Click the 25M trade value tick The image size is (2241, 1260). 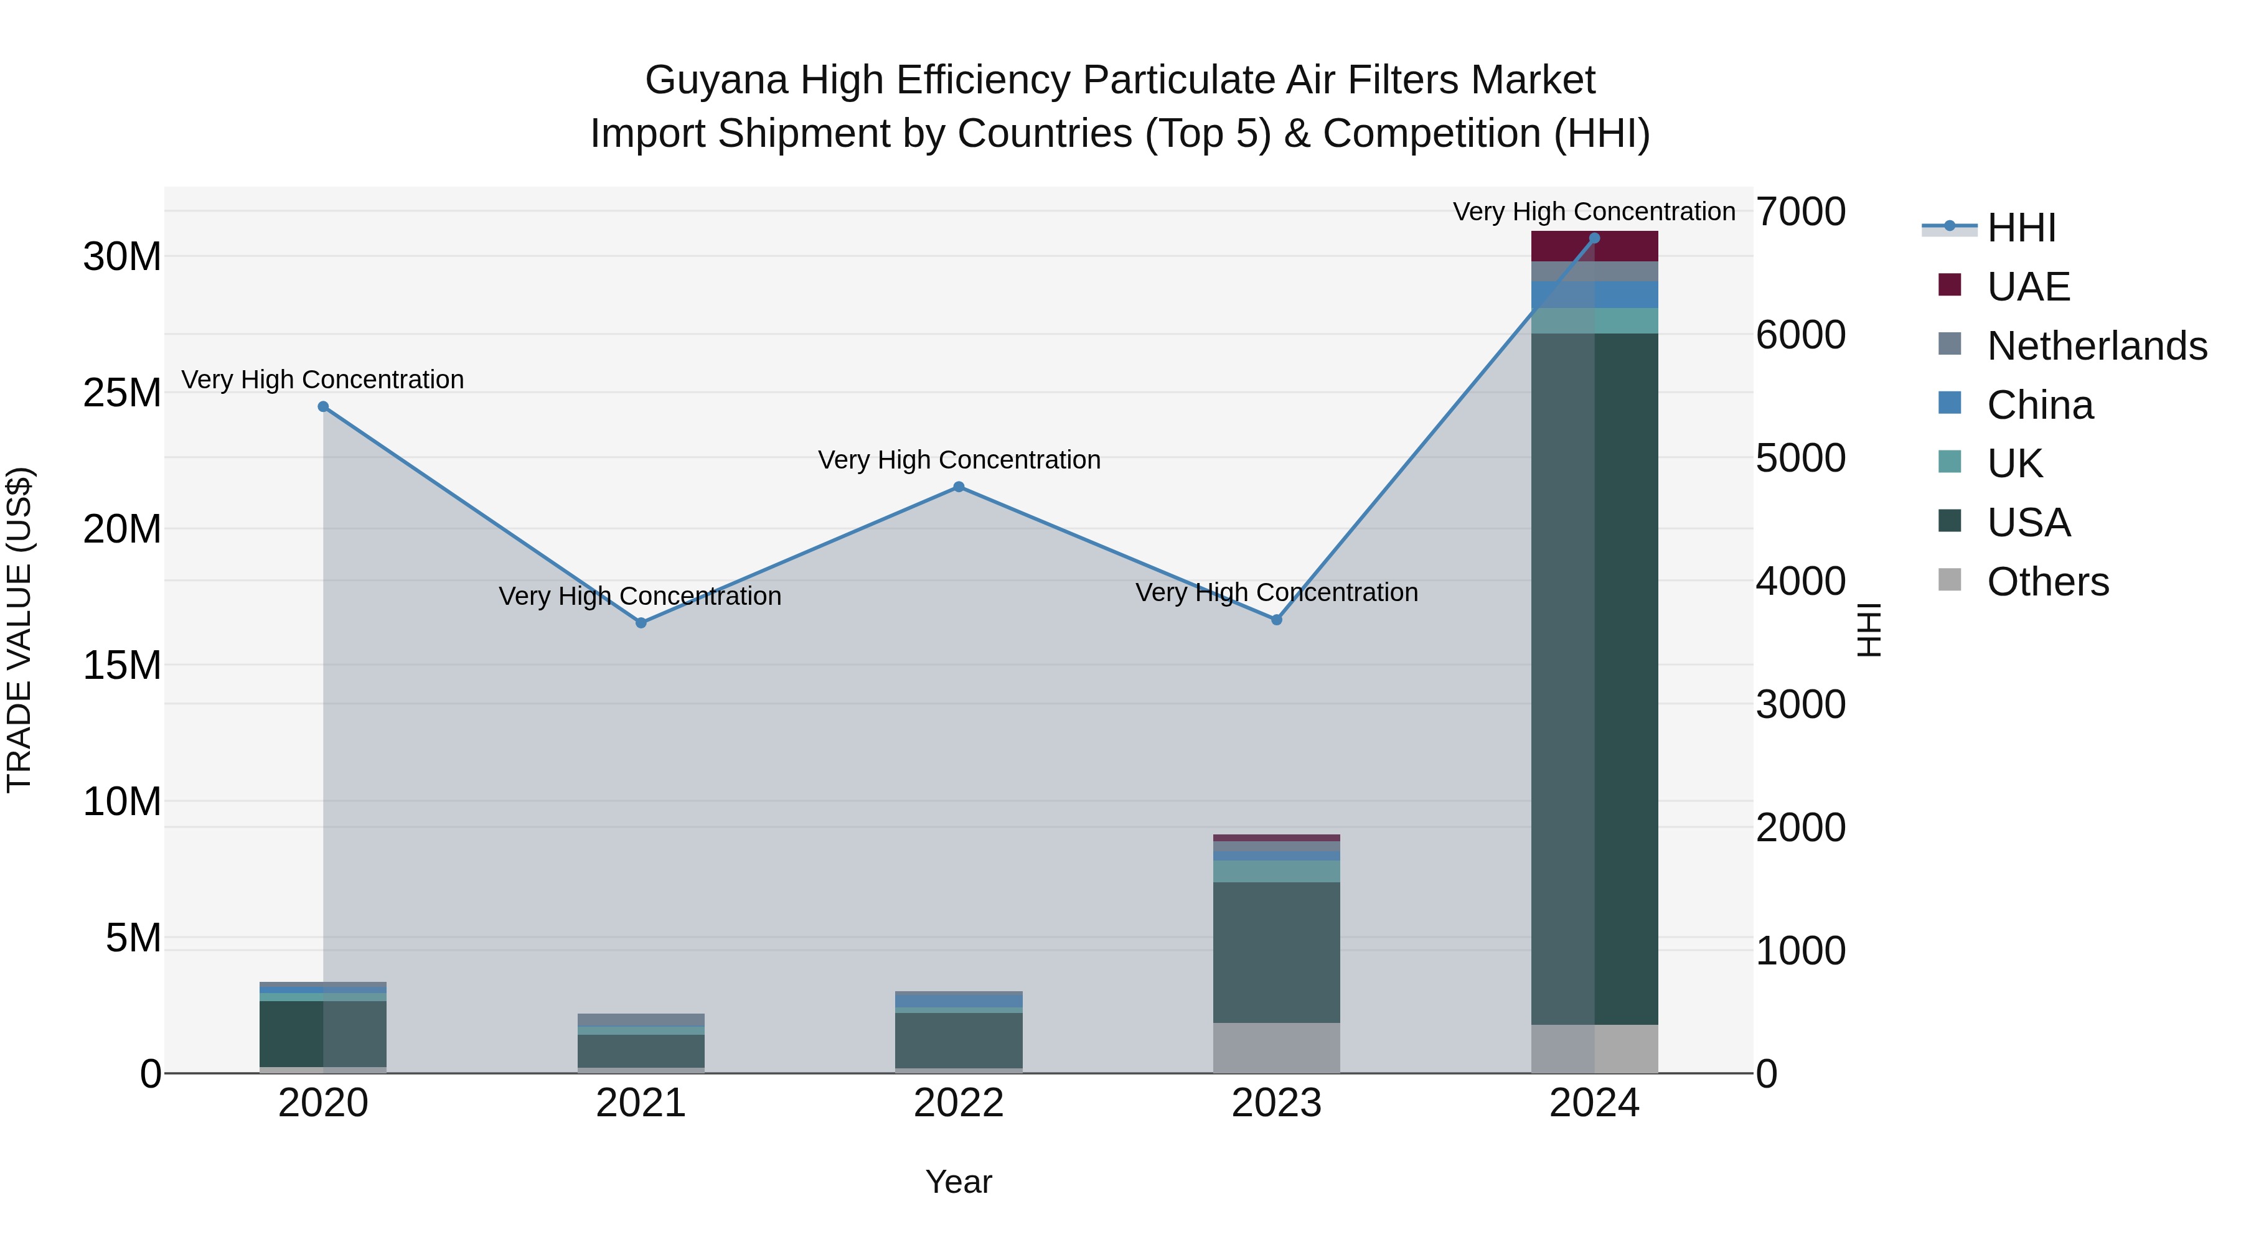point(123,393)
